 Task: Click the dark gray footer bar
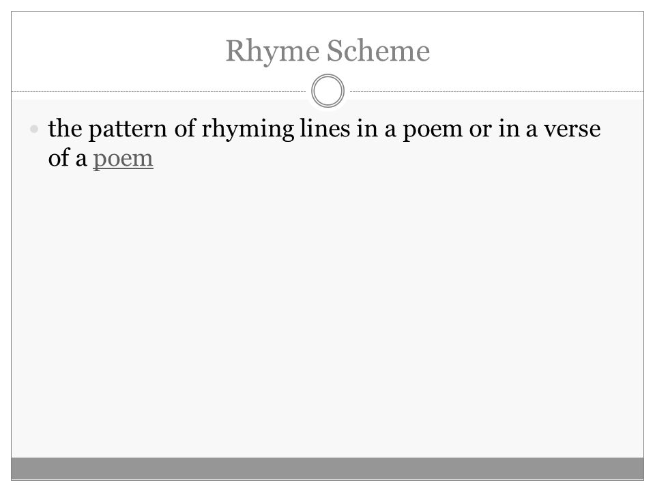[327, 468]
